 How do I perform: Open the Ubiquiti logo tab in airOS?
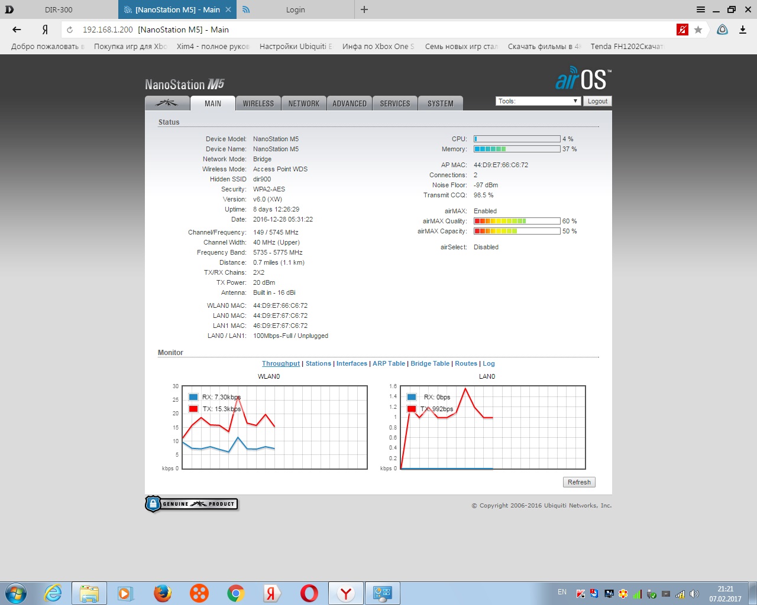click(167, 103)
